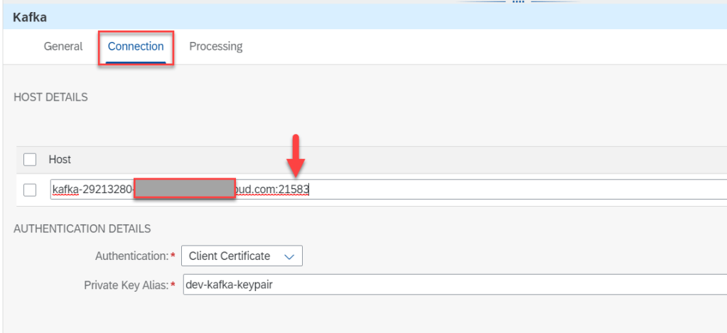The width and height of the screenshot is (727, 333).
Task: Open the Processing tab
Action: 215,46
